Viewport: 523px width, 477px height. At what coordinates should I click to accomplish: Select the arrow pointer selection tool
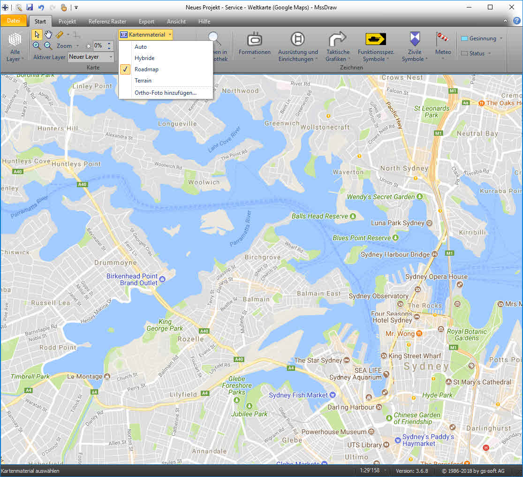37,34
